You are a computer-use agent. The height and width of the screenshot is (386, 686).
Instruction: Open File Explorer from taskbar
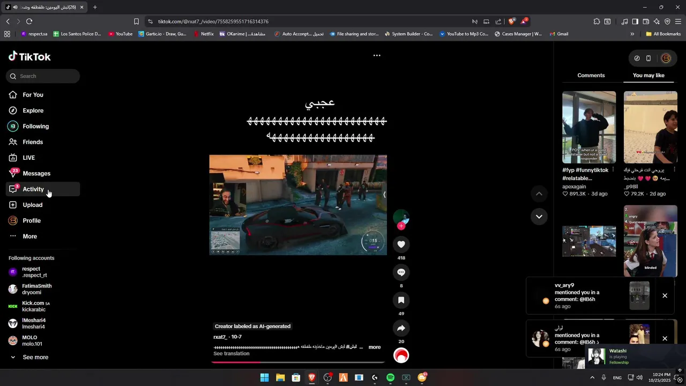coord(280,377)
